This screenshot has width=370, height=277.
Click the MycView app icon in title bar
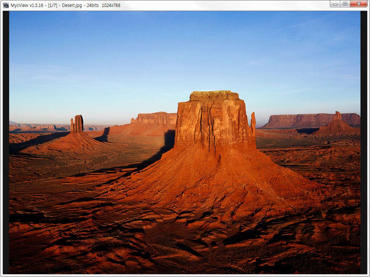click(5, 5)
